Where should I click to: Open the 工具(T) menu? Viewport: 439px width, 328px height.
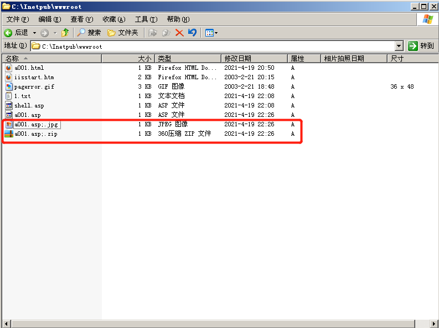(146, 19)
